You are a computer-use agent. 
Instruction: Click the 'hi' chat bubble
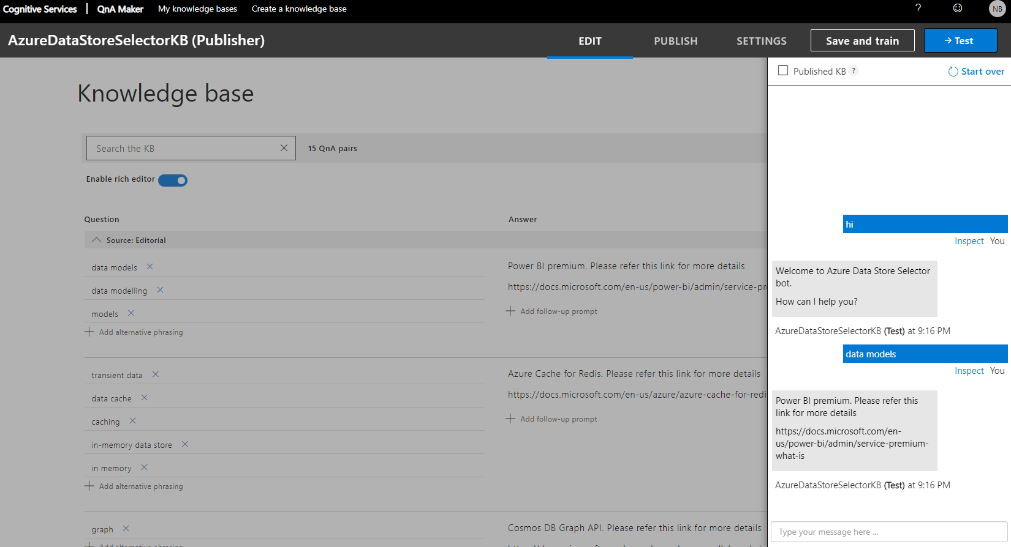click(x=925, y=224)
